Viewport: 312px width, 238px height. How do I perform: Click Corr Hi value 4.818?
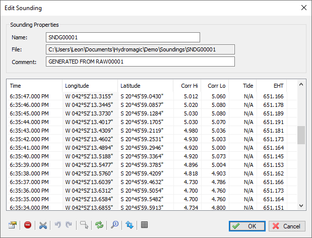tap(191, 173)
